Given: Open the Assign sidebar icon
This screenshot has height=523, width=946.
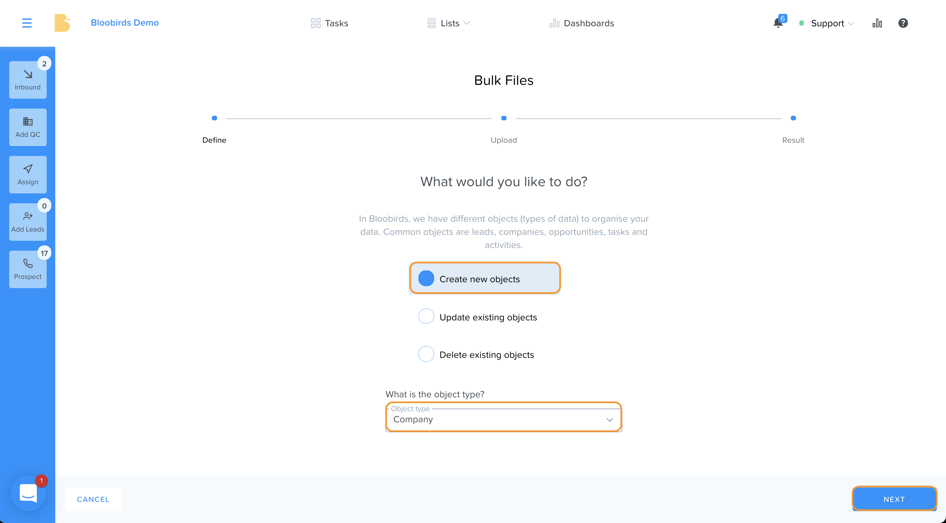Looking at the screenshot, I should pos(28,174).
